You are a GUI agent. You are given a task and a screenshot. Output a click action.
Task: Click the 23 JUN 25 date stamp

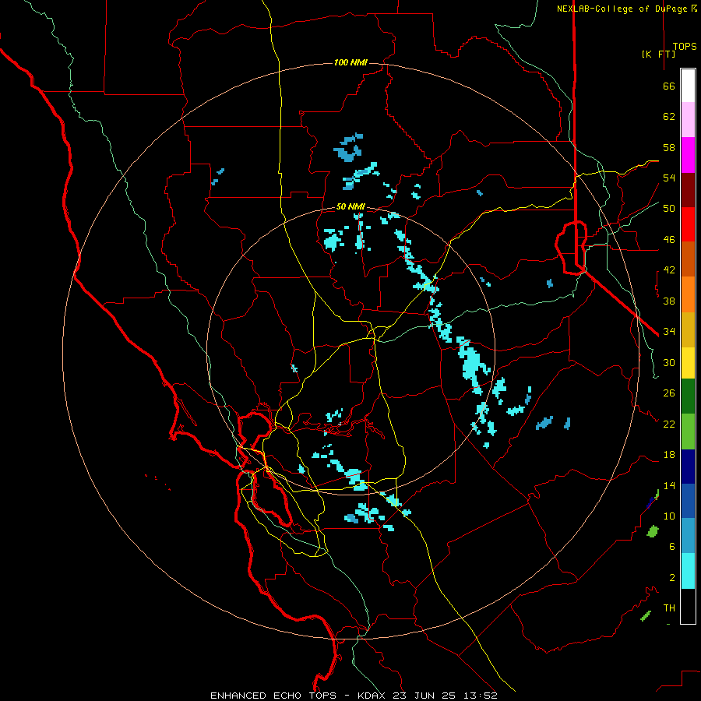(x=424, y=696)
